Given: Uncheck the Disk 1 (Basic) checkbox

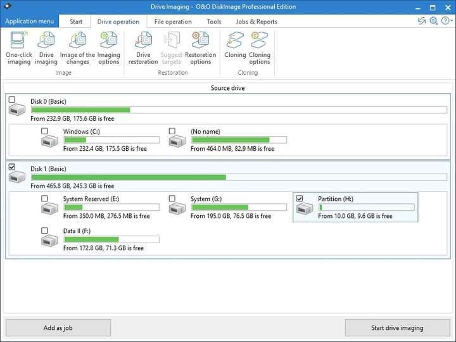Looking at the screenshot, I should coord(12,167).
